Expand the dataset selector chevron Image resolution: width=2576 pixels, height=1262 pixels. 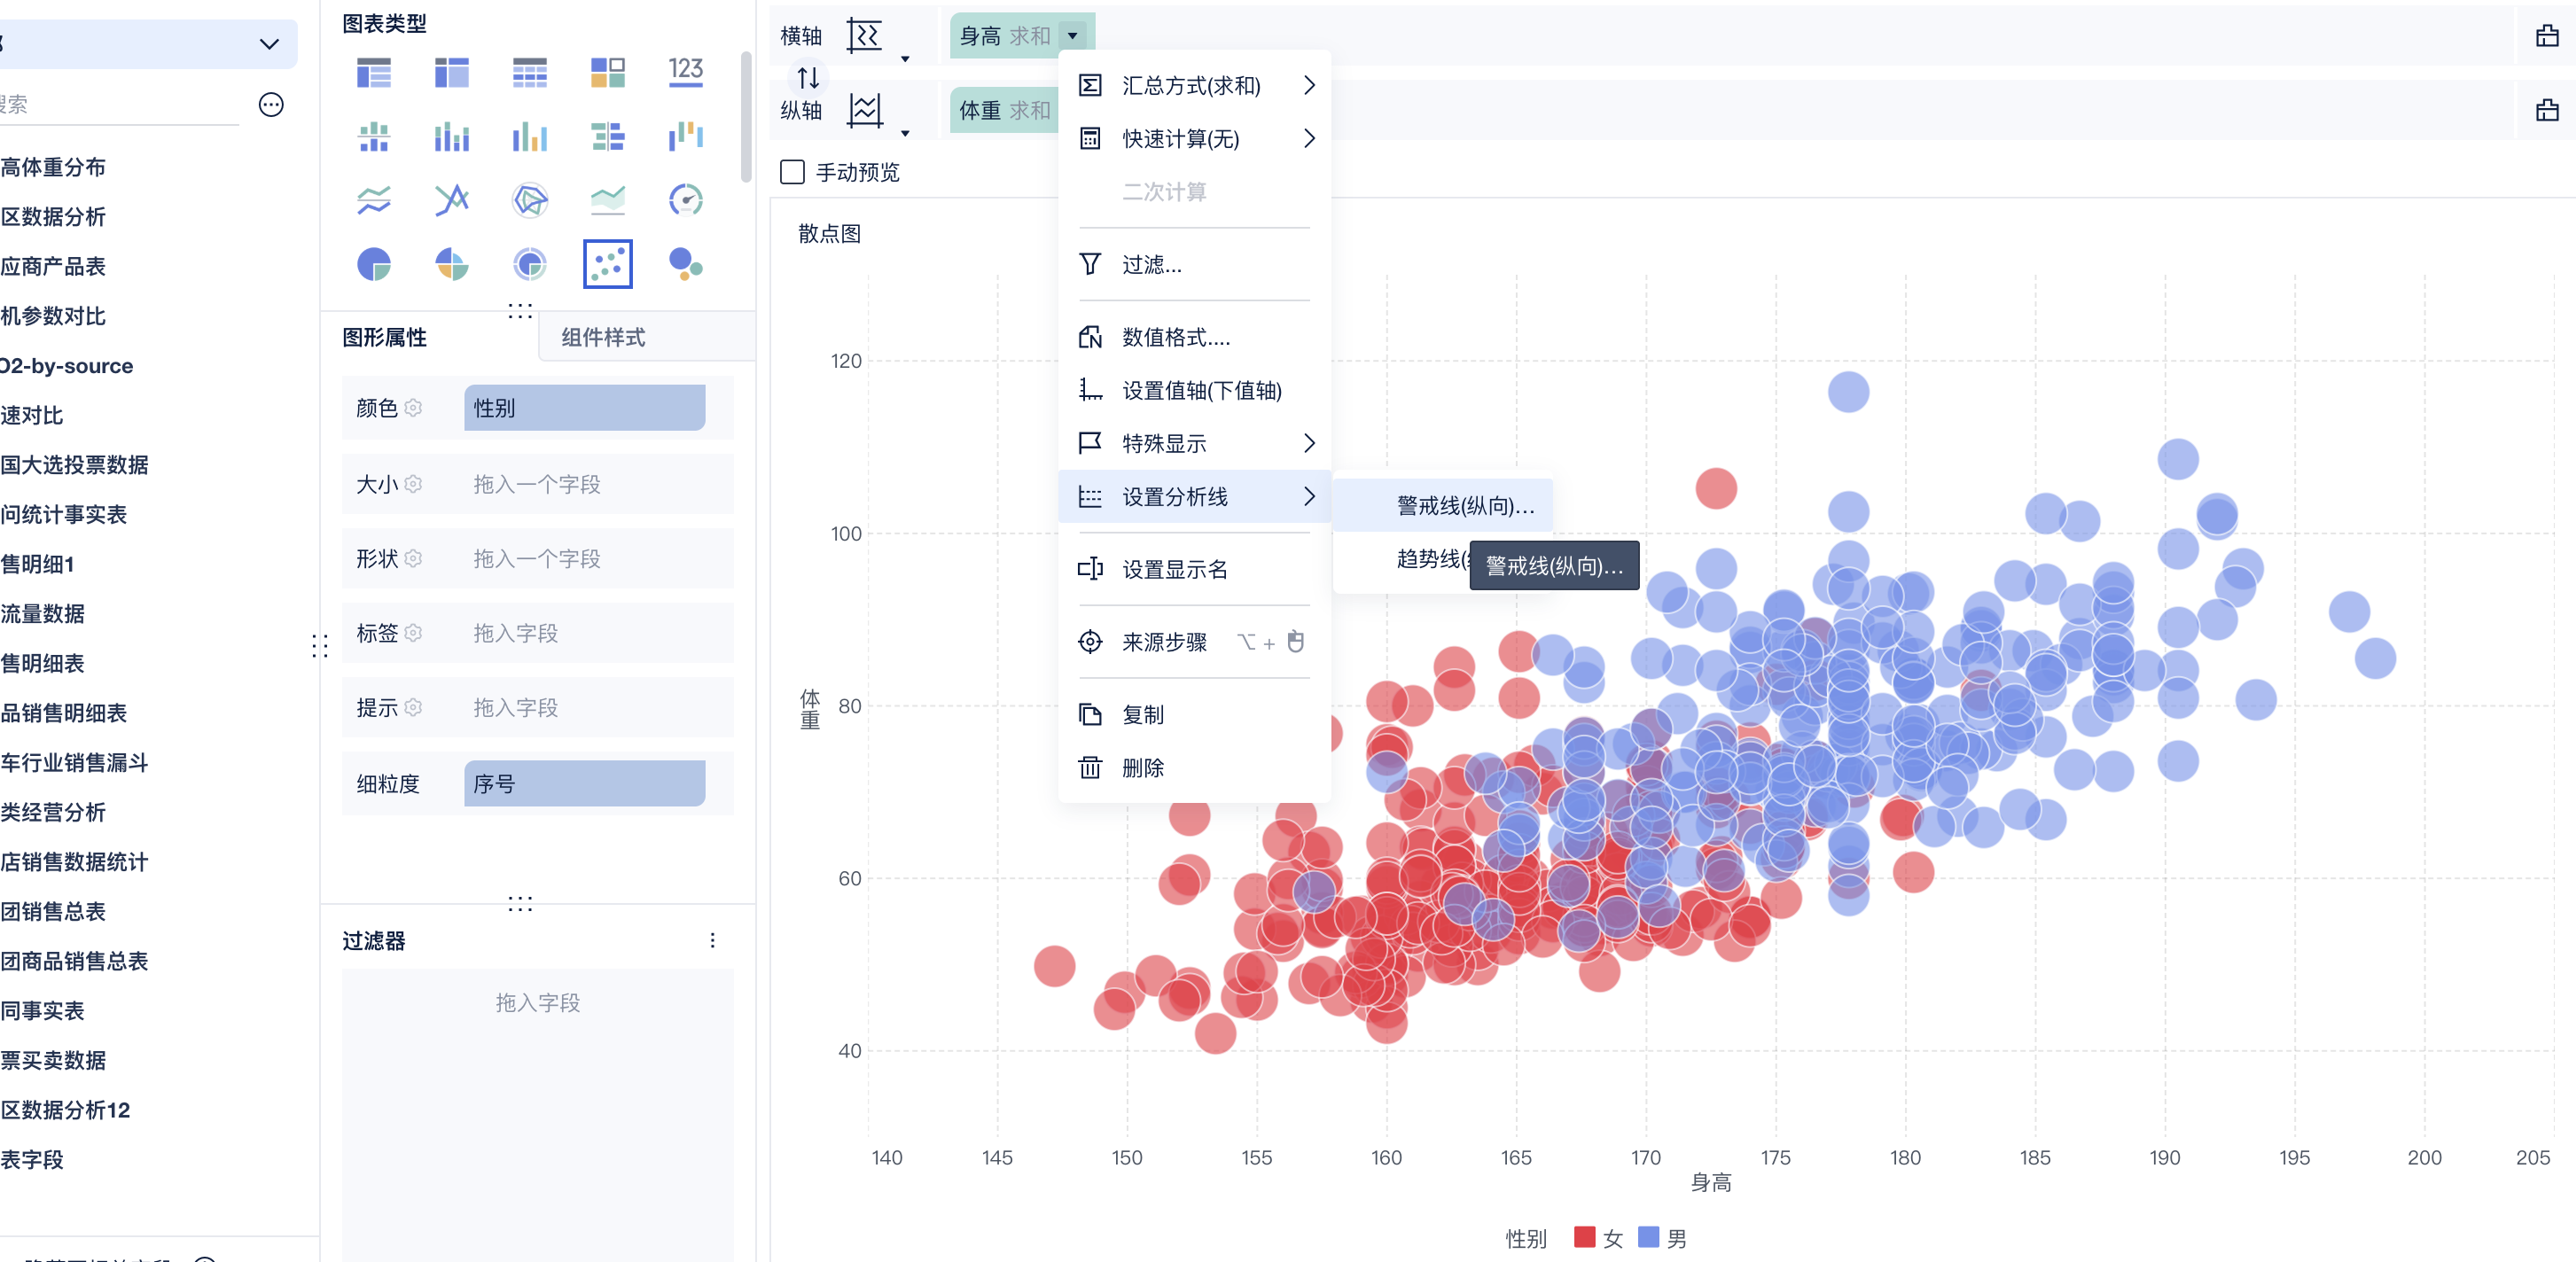(269, 44)
